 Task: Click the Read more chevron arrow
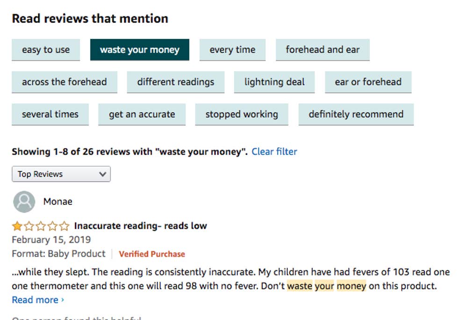click(63, 300)
